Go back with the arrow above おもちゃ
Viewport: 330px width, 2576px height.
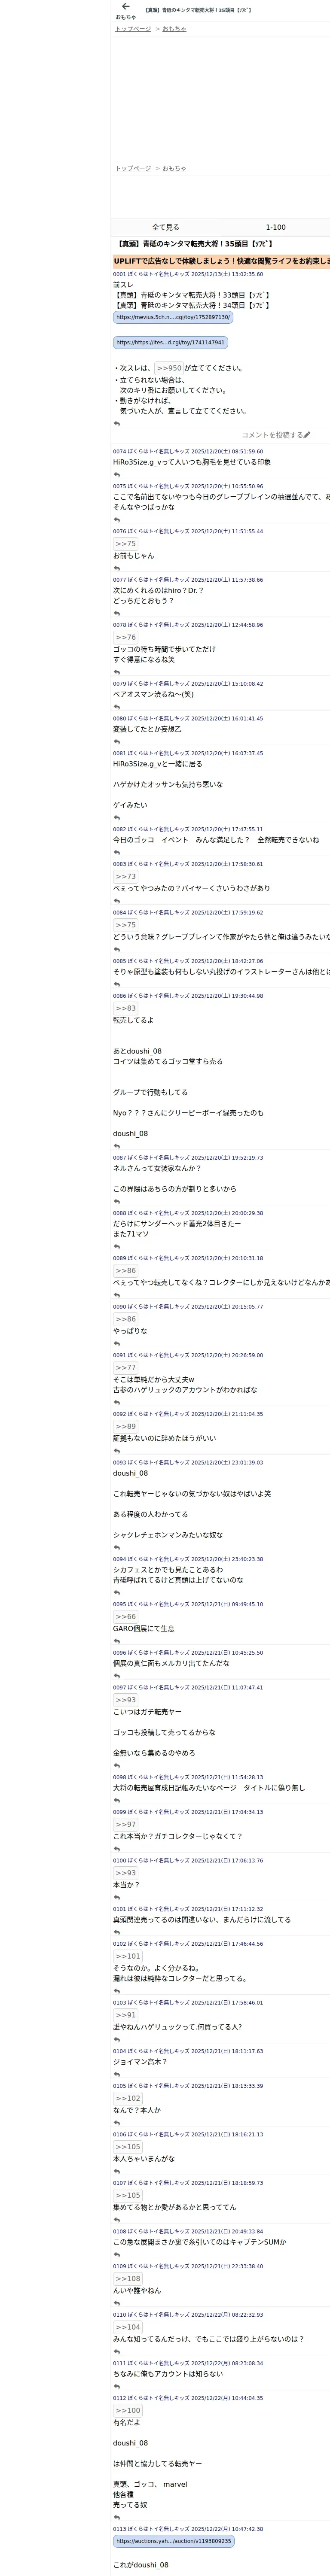point(125,7)
